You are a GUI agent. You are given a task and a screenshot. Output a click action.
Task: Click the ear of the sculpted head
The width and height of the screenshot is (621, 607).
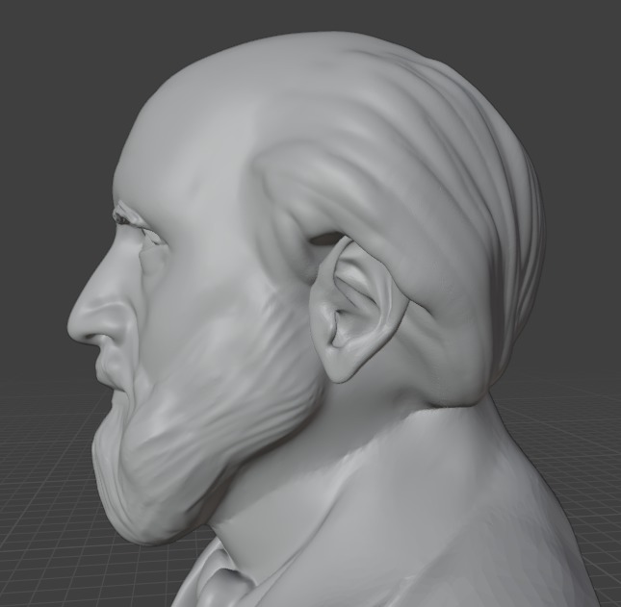point(358,311)
